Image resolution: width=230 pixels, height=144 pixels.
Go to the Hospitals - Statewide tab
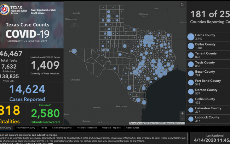(x=87, y=128)
